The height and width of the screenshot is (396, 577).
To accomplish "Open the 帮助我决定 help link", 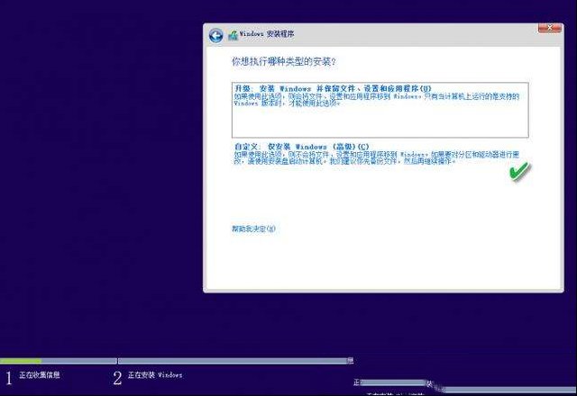I will point(253,229).
